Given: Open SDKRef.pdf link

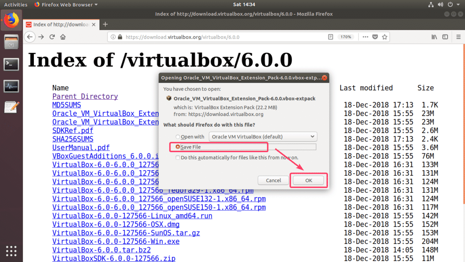Looking at the screenshot, I should (x=73, y=131).
